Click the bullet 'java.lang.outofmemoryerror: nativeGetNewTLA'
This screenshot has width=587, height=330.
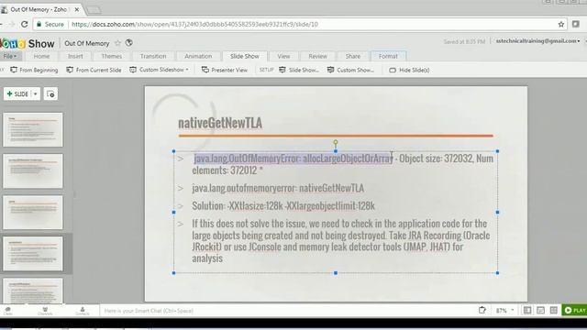(x=278, y=188)
